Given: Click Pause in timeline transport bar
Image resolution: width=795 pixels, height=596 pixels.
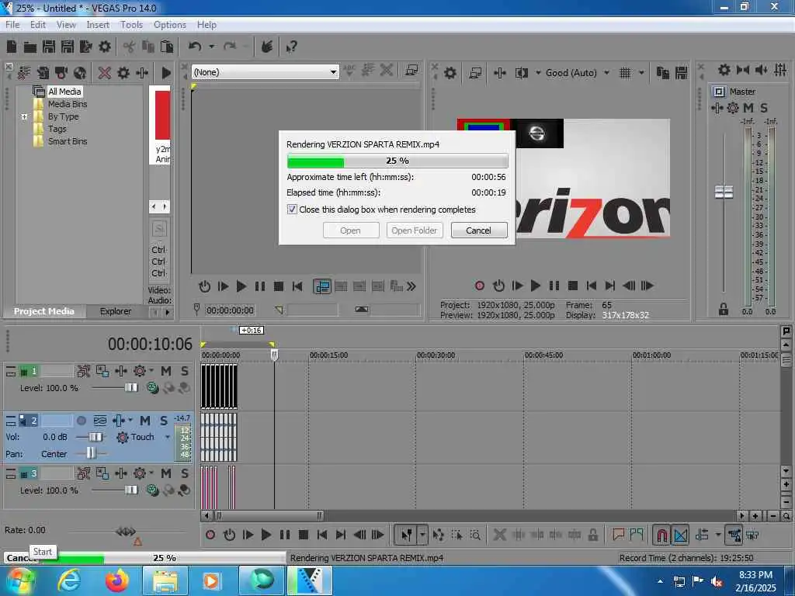Looking at the screenshot, I should 285,535.
